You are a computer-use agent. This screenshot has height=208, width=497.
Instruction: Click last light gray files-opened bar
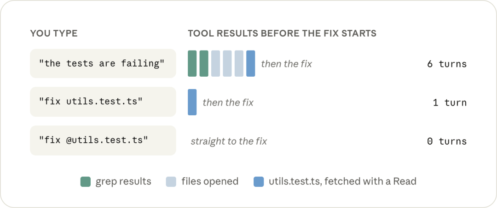[x=239, y=63]
